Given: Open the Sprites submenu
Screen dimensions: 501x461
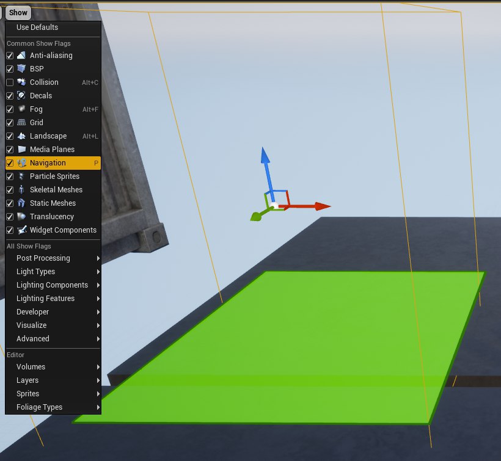Looking at the screenshot, I should pyautogui.click(x=53, y=394).
